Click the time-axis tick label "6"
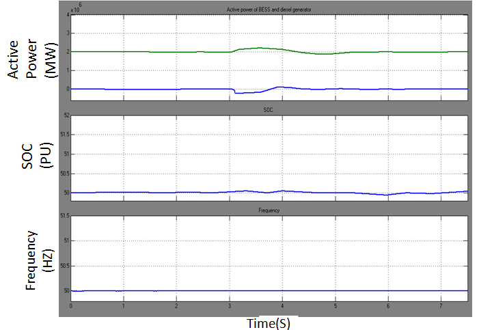479x330 pixels. pyautogui.click(x=388, y=306)
